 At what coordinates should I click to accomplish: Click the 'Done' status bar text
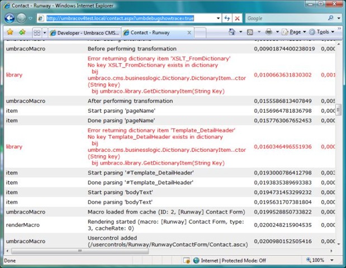tap(10, 261)
